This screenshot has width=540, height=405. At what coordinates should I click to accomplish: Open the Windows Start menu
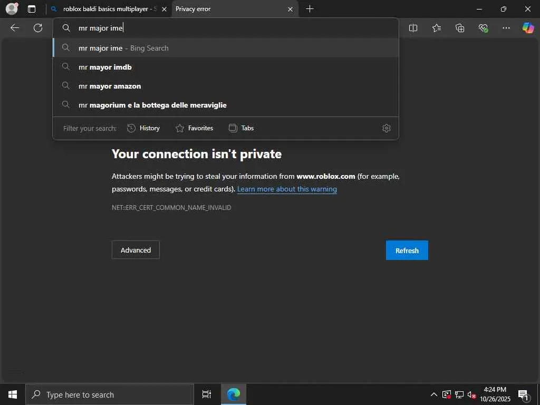coord(13,394)
